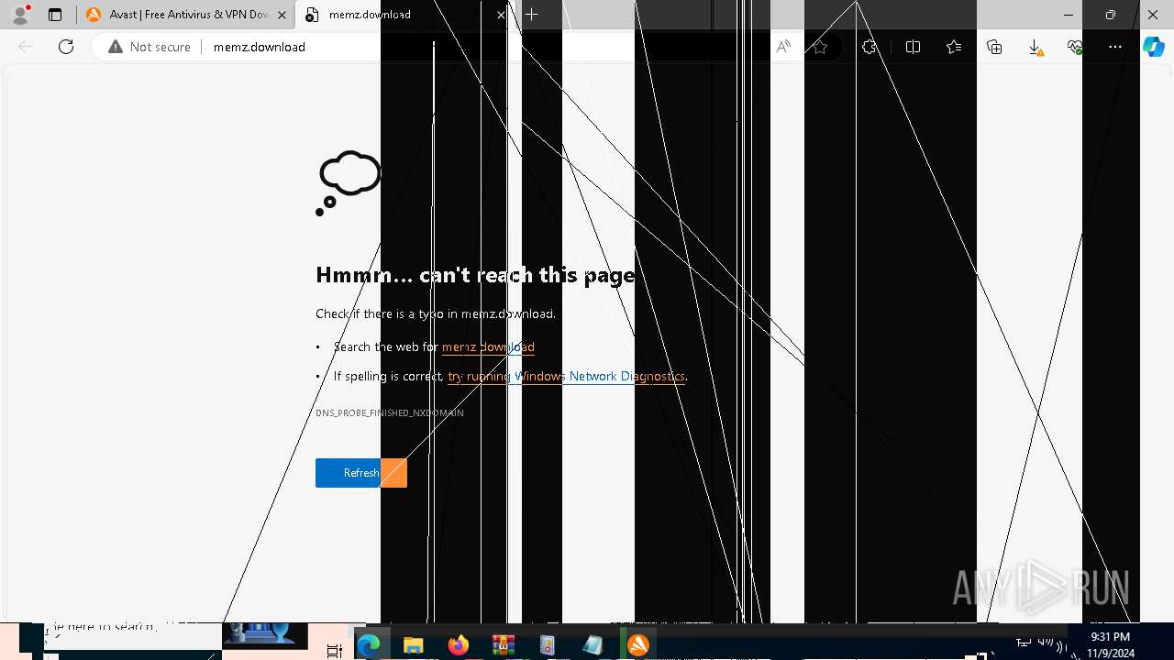The image size is (1174, 660).
Task: Open the Avast icon on taskbar
Action: pyautogui.click(x=637, y=645)
